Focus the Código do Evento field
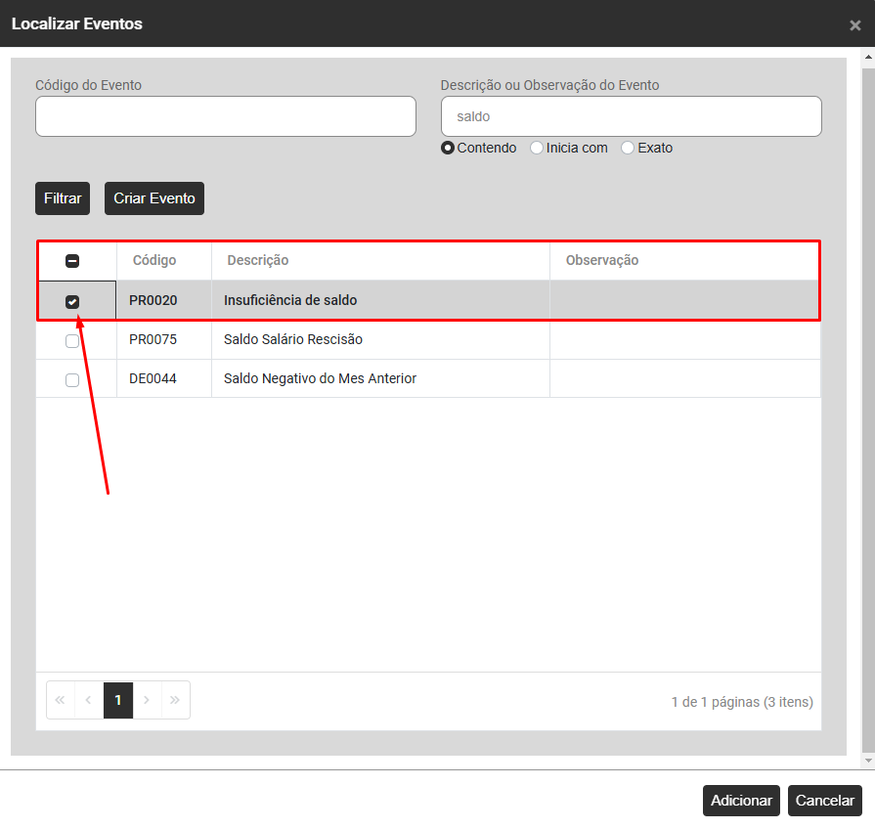The height and width of the screenshot is (829, 875). point(226,116)
